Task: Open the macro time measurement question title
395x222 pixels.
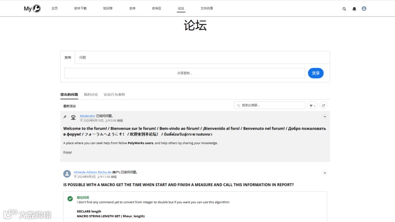Action: coord(178,185)
